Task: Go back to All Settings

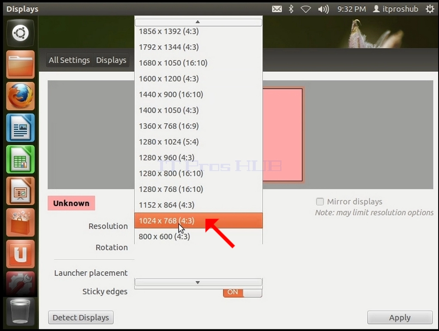Action: 69,60
